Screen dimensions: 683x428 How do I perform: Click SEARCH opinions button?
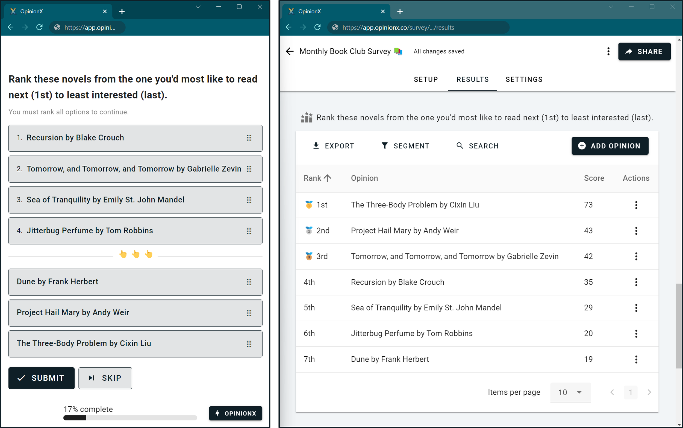coord(478,146)
